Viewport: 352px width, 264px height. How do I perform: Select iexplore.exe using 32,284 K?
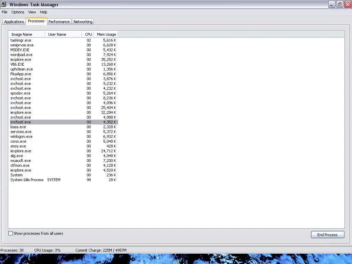pos(64,112)
